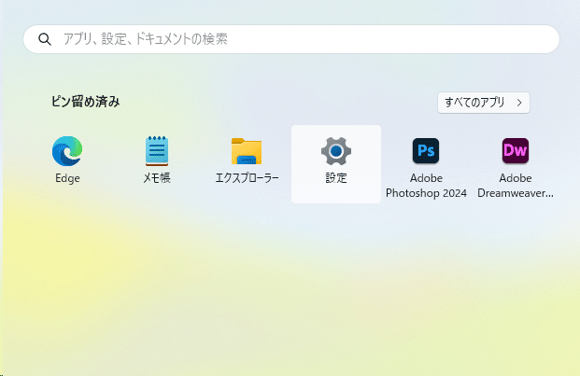Click the 設定 text label
This screenshot has height=376, width=580.
(336, 178)
